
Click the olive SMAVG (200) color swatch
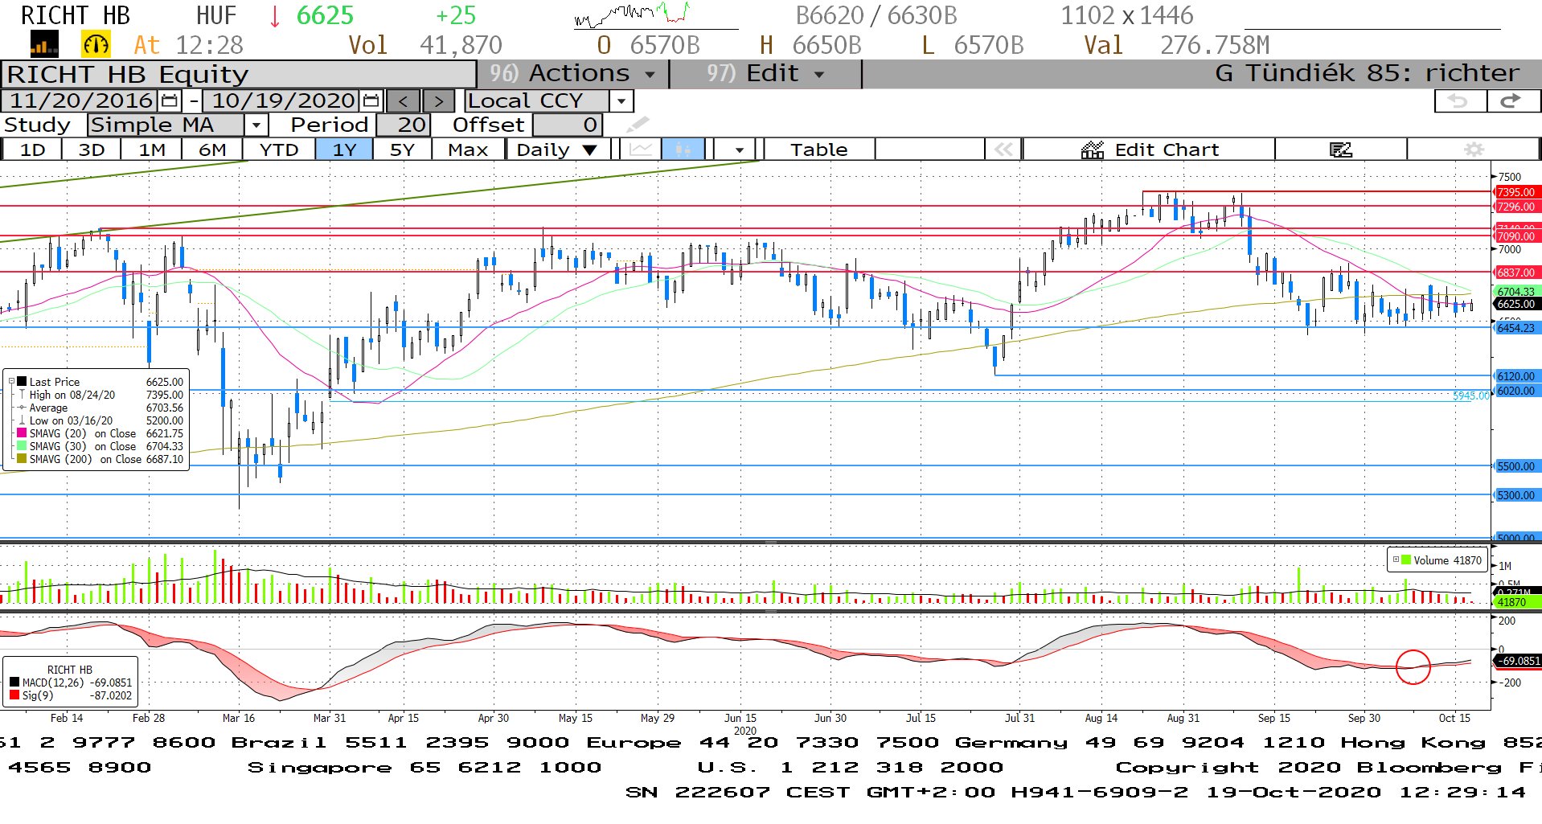click(23, 459)
